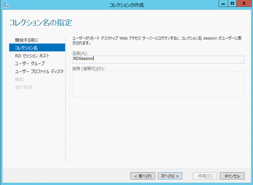This screenshot has width=253, height=185.
Task: Click the 名前(A) input field
Action: [158, 59]
